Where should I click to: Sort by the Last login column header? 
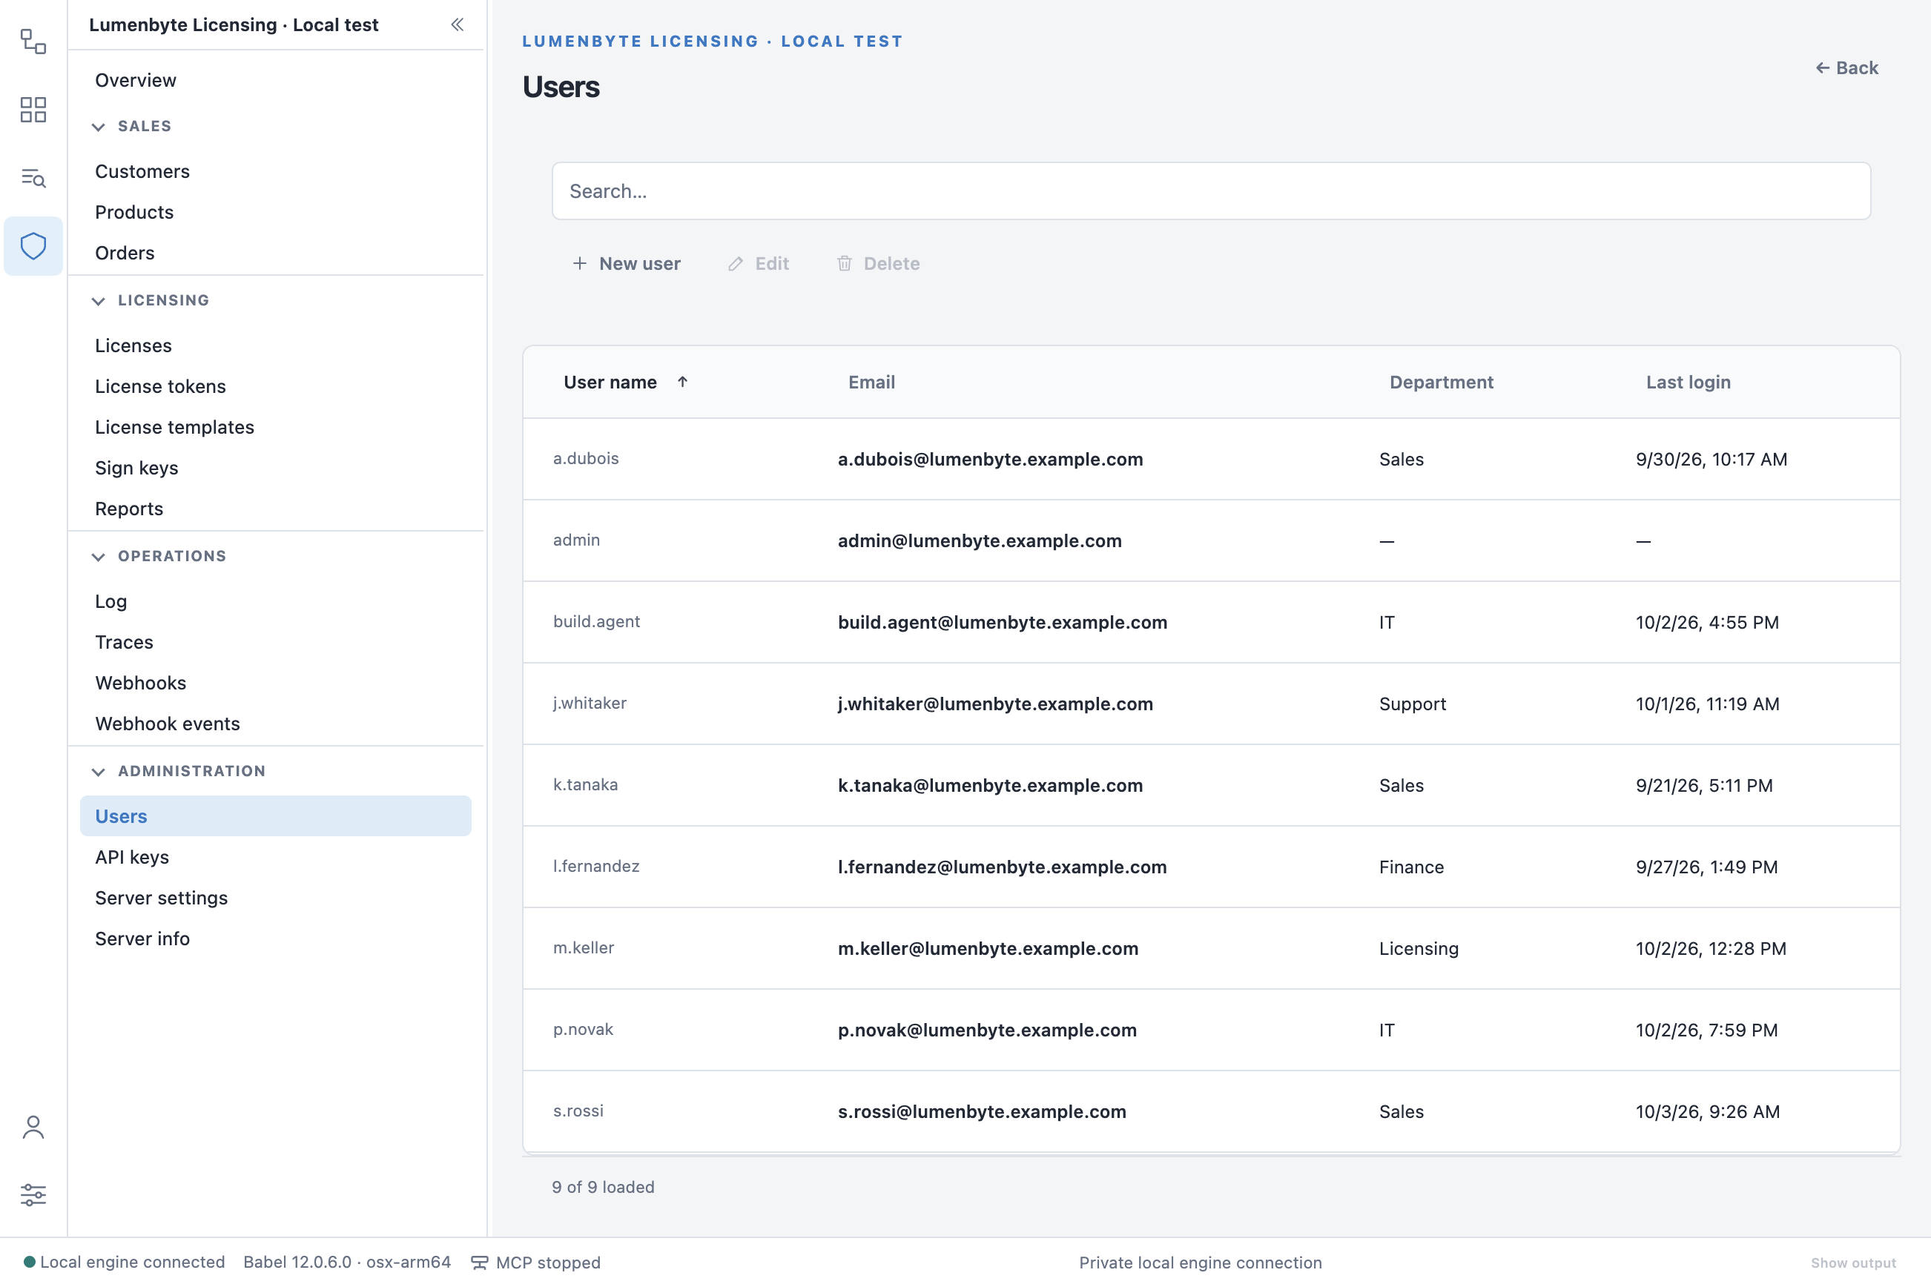point(1688,382)
